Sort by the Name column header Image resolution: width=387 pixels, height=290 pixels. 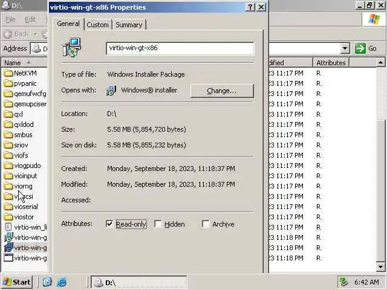25,63
